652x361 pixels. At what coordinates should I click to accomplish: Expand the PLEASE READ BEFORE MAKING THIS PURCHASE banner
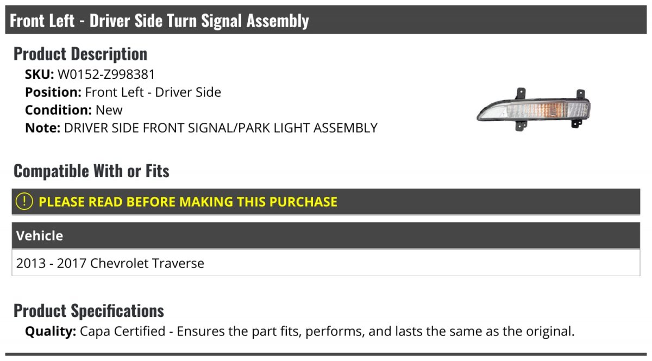(326, 202)
